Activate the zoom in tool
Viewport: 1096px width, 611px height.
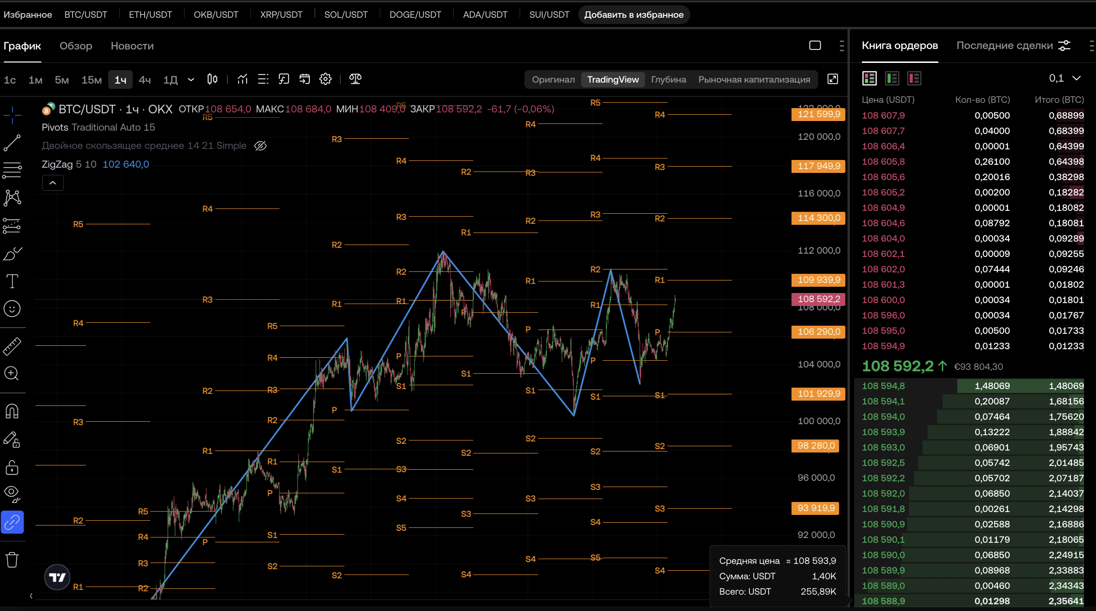12,373
